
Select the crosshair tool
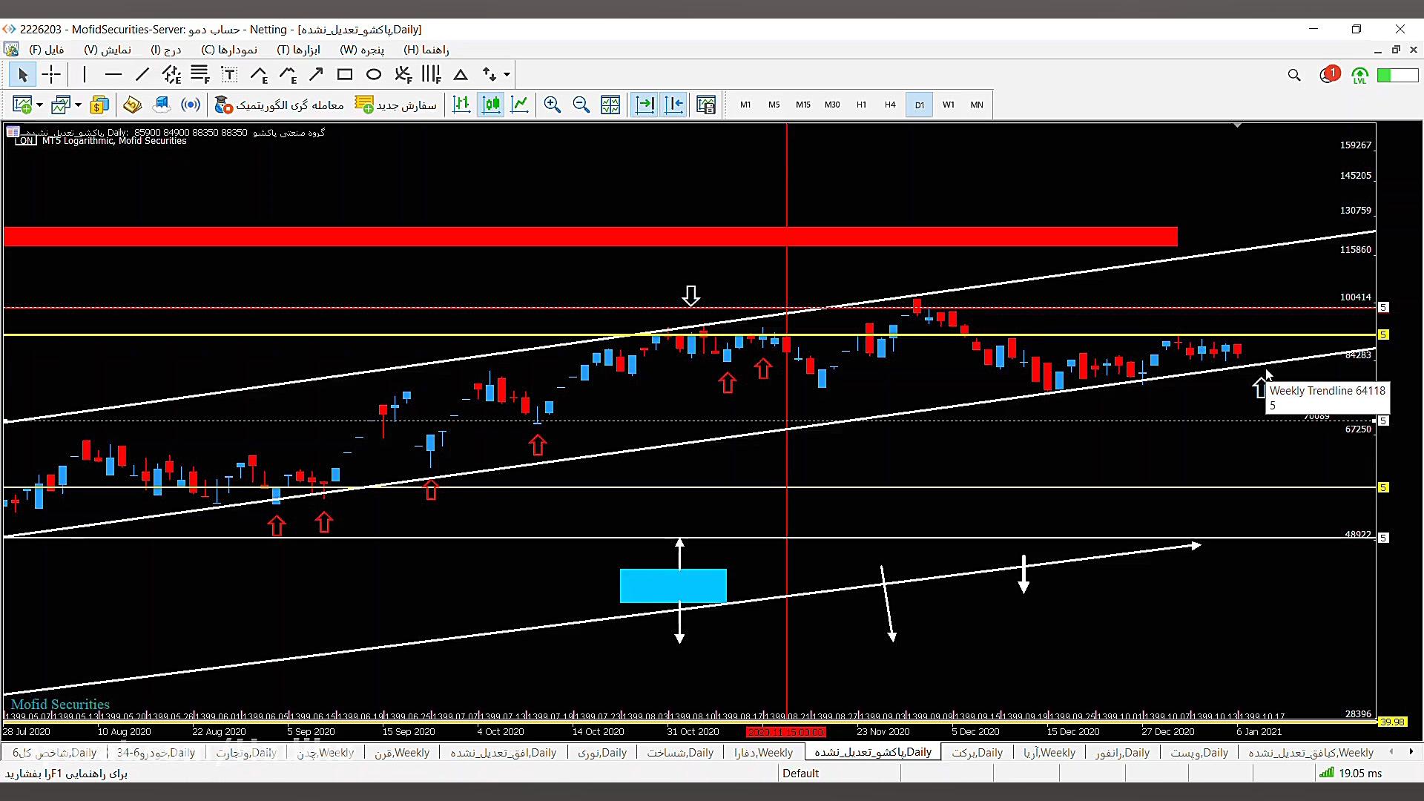tap(51, 74)
